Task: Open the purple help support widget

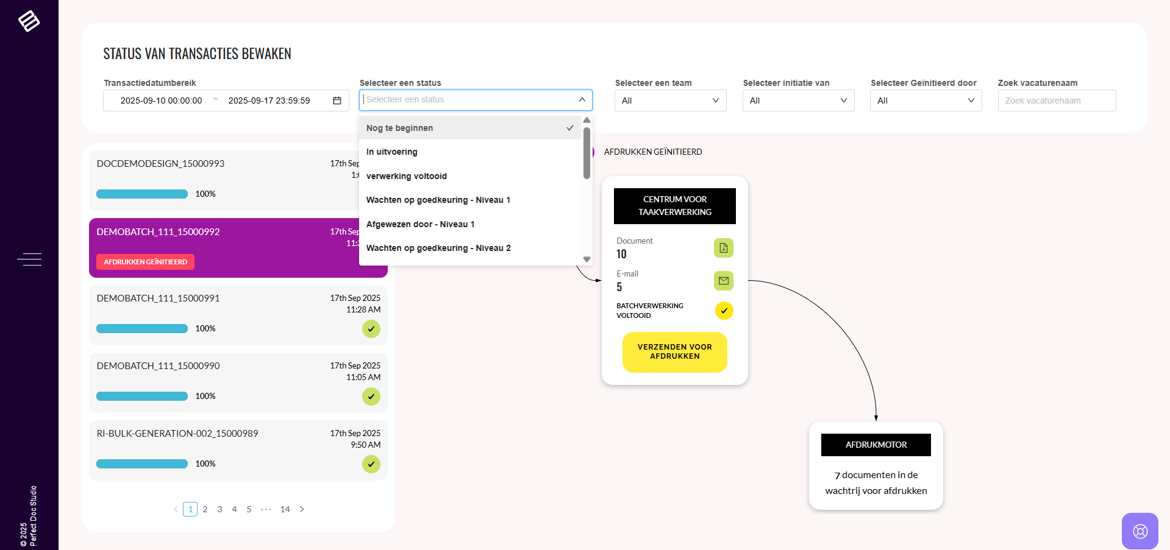Action: [x=1140, y=531]
